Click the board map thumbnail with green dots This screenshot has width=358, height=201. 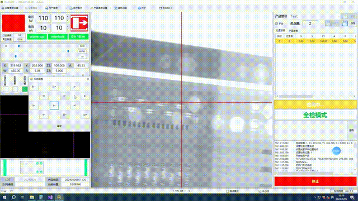32,167
